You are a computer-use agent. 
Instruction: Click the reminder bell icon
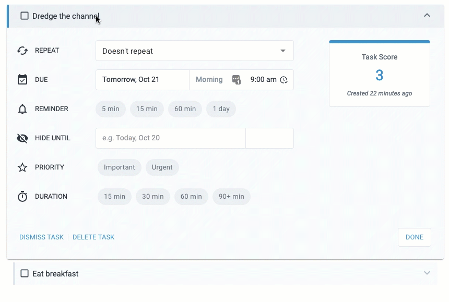(22, 109)
